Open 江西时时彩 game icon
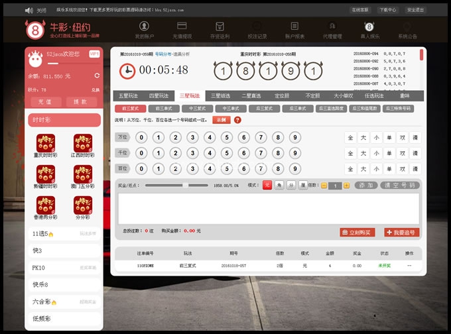This screenshot has width=451, height=334. point(83,143)
